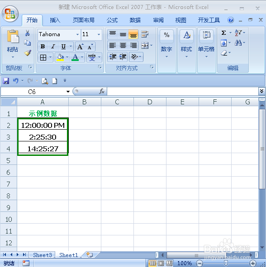Toggle bottom vertical alignment (highlighted)
This screenshot has height=267, width=266.
133,34
